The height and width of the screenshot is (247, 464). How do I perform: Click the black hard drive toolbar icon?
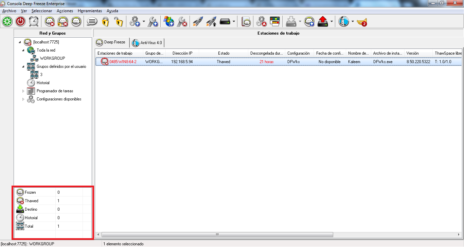point(225,22)
